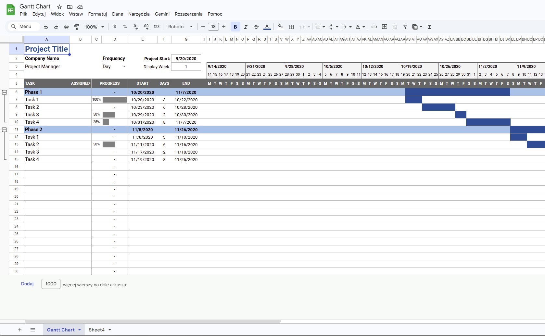Open the Dane menu

[118, 14]
